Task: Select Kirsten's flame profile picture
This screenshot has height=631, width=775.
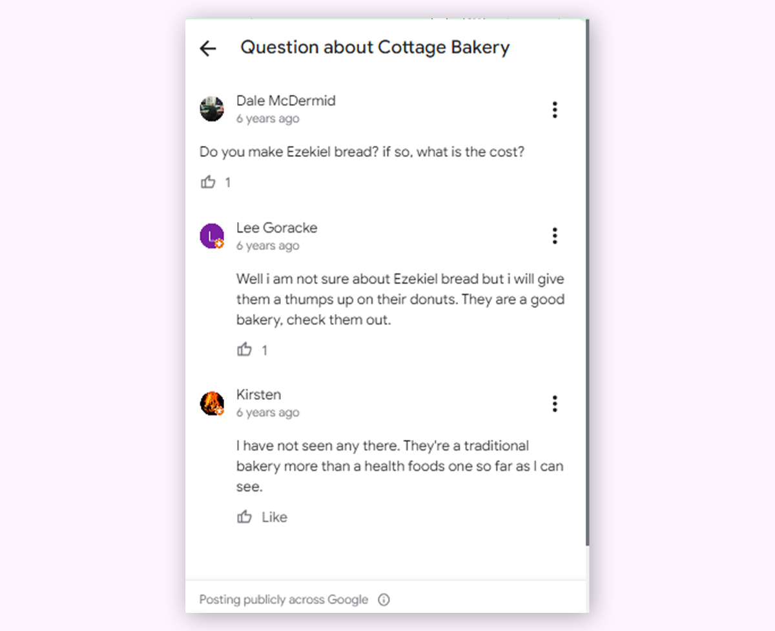Action: click(x=212, y=403)
